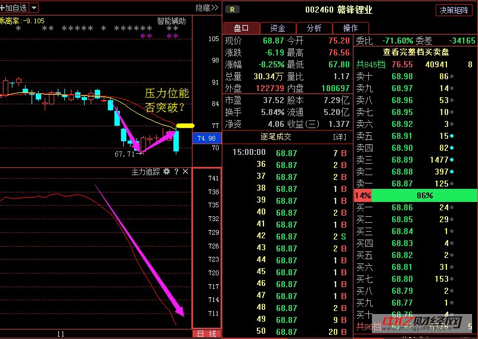Click the 外盘 value 122739
The image size is (478, 339).
(x=270, y=88)
